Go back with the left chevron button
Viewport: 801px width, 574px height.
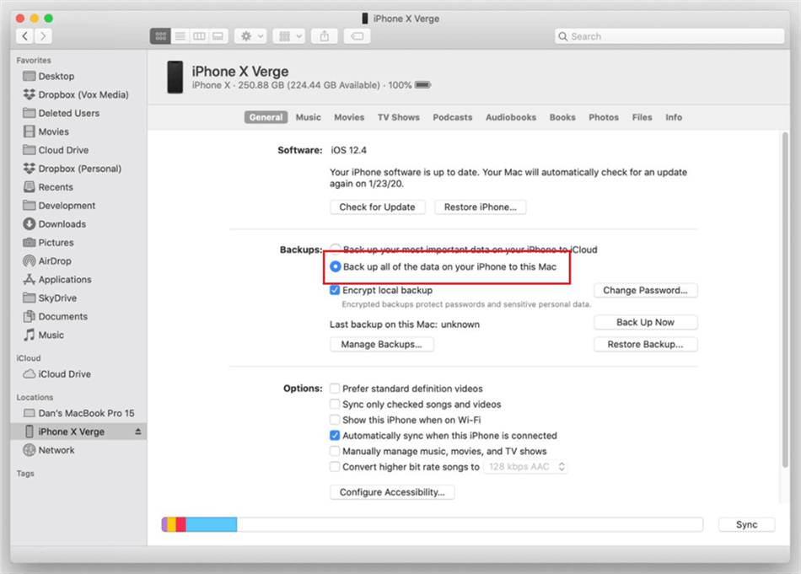(24, 36)
